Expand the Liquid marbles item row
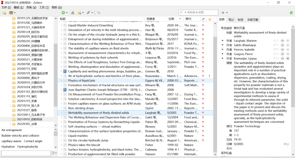Screen dimensions: 295x158 coord(61,136)
